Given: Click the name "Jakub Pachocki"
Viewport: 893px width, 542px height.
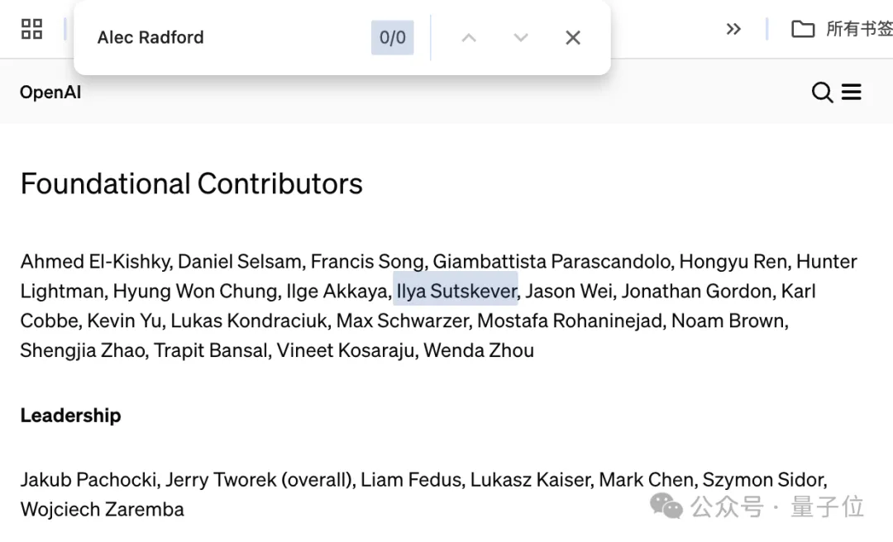Looking at the screenshot, I should [x=89, y=479].
